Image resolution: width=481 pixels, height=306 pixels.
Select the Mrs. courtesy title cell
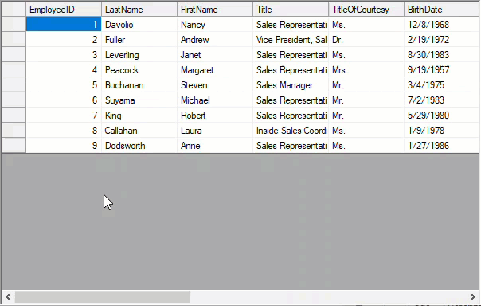pyautogui.click(x=366, y=70)
